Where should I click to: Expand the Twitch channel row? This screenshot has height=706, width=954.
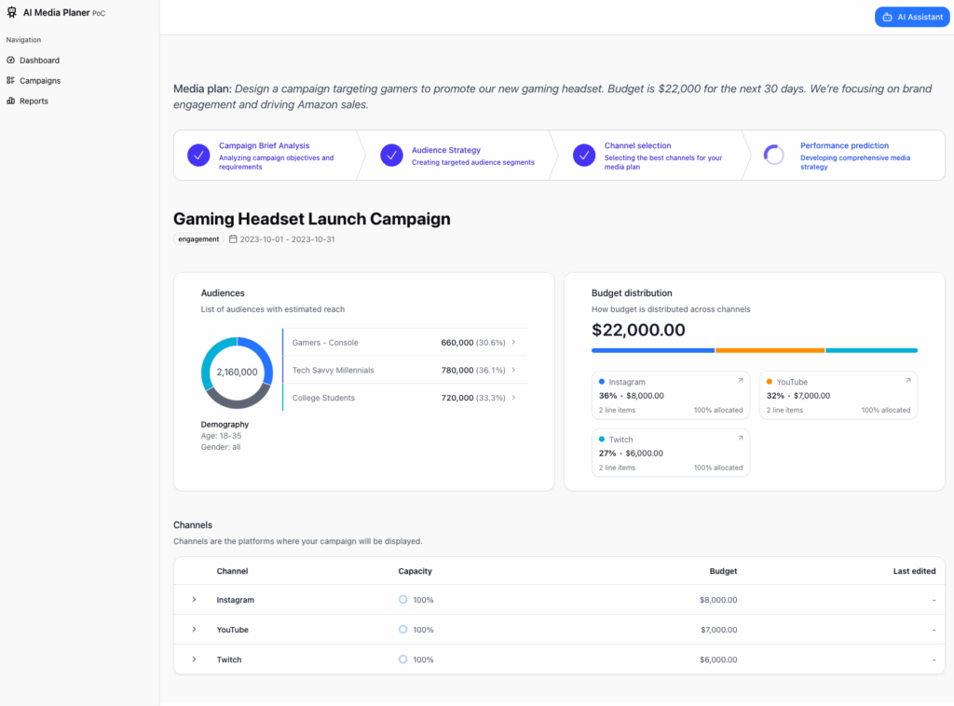[x=194, y=659]
